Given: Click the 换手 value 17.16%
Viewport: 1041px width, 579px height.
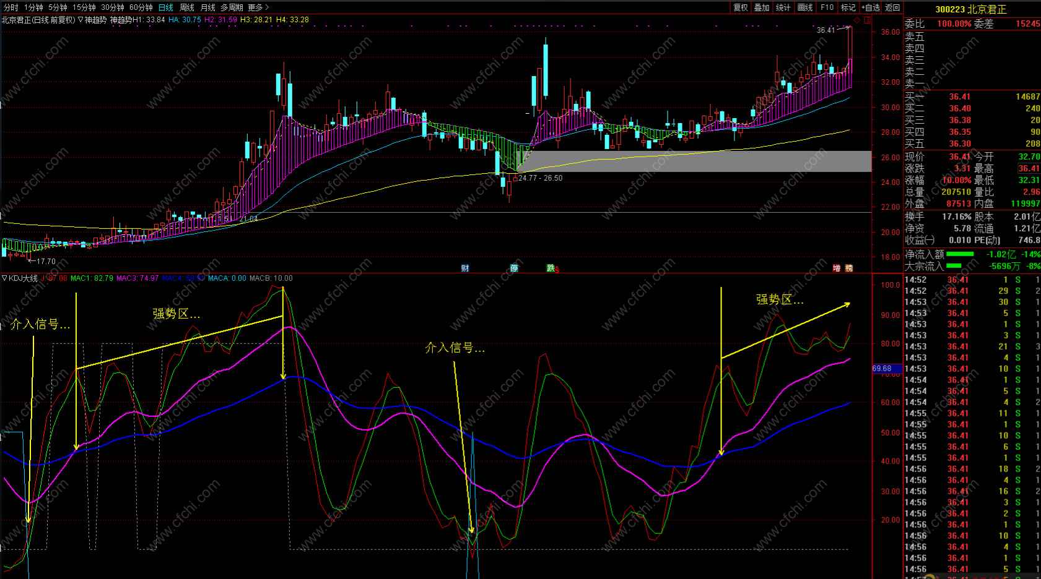Looking at the screenshot, I should (x=957, y=217).
